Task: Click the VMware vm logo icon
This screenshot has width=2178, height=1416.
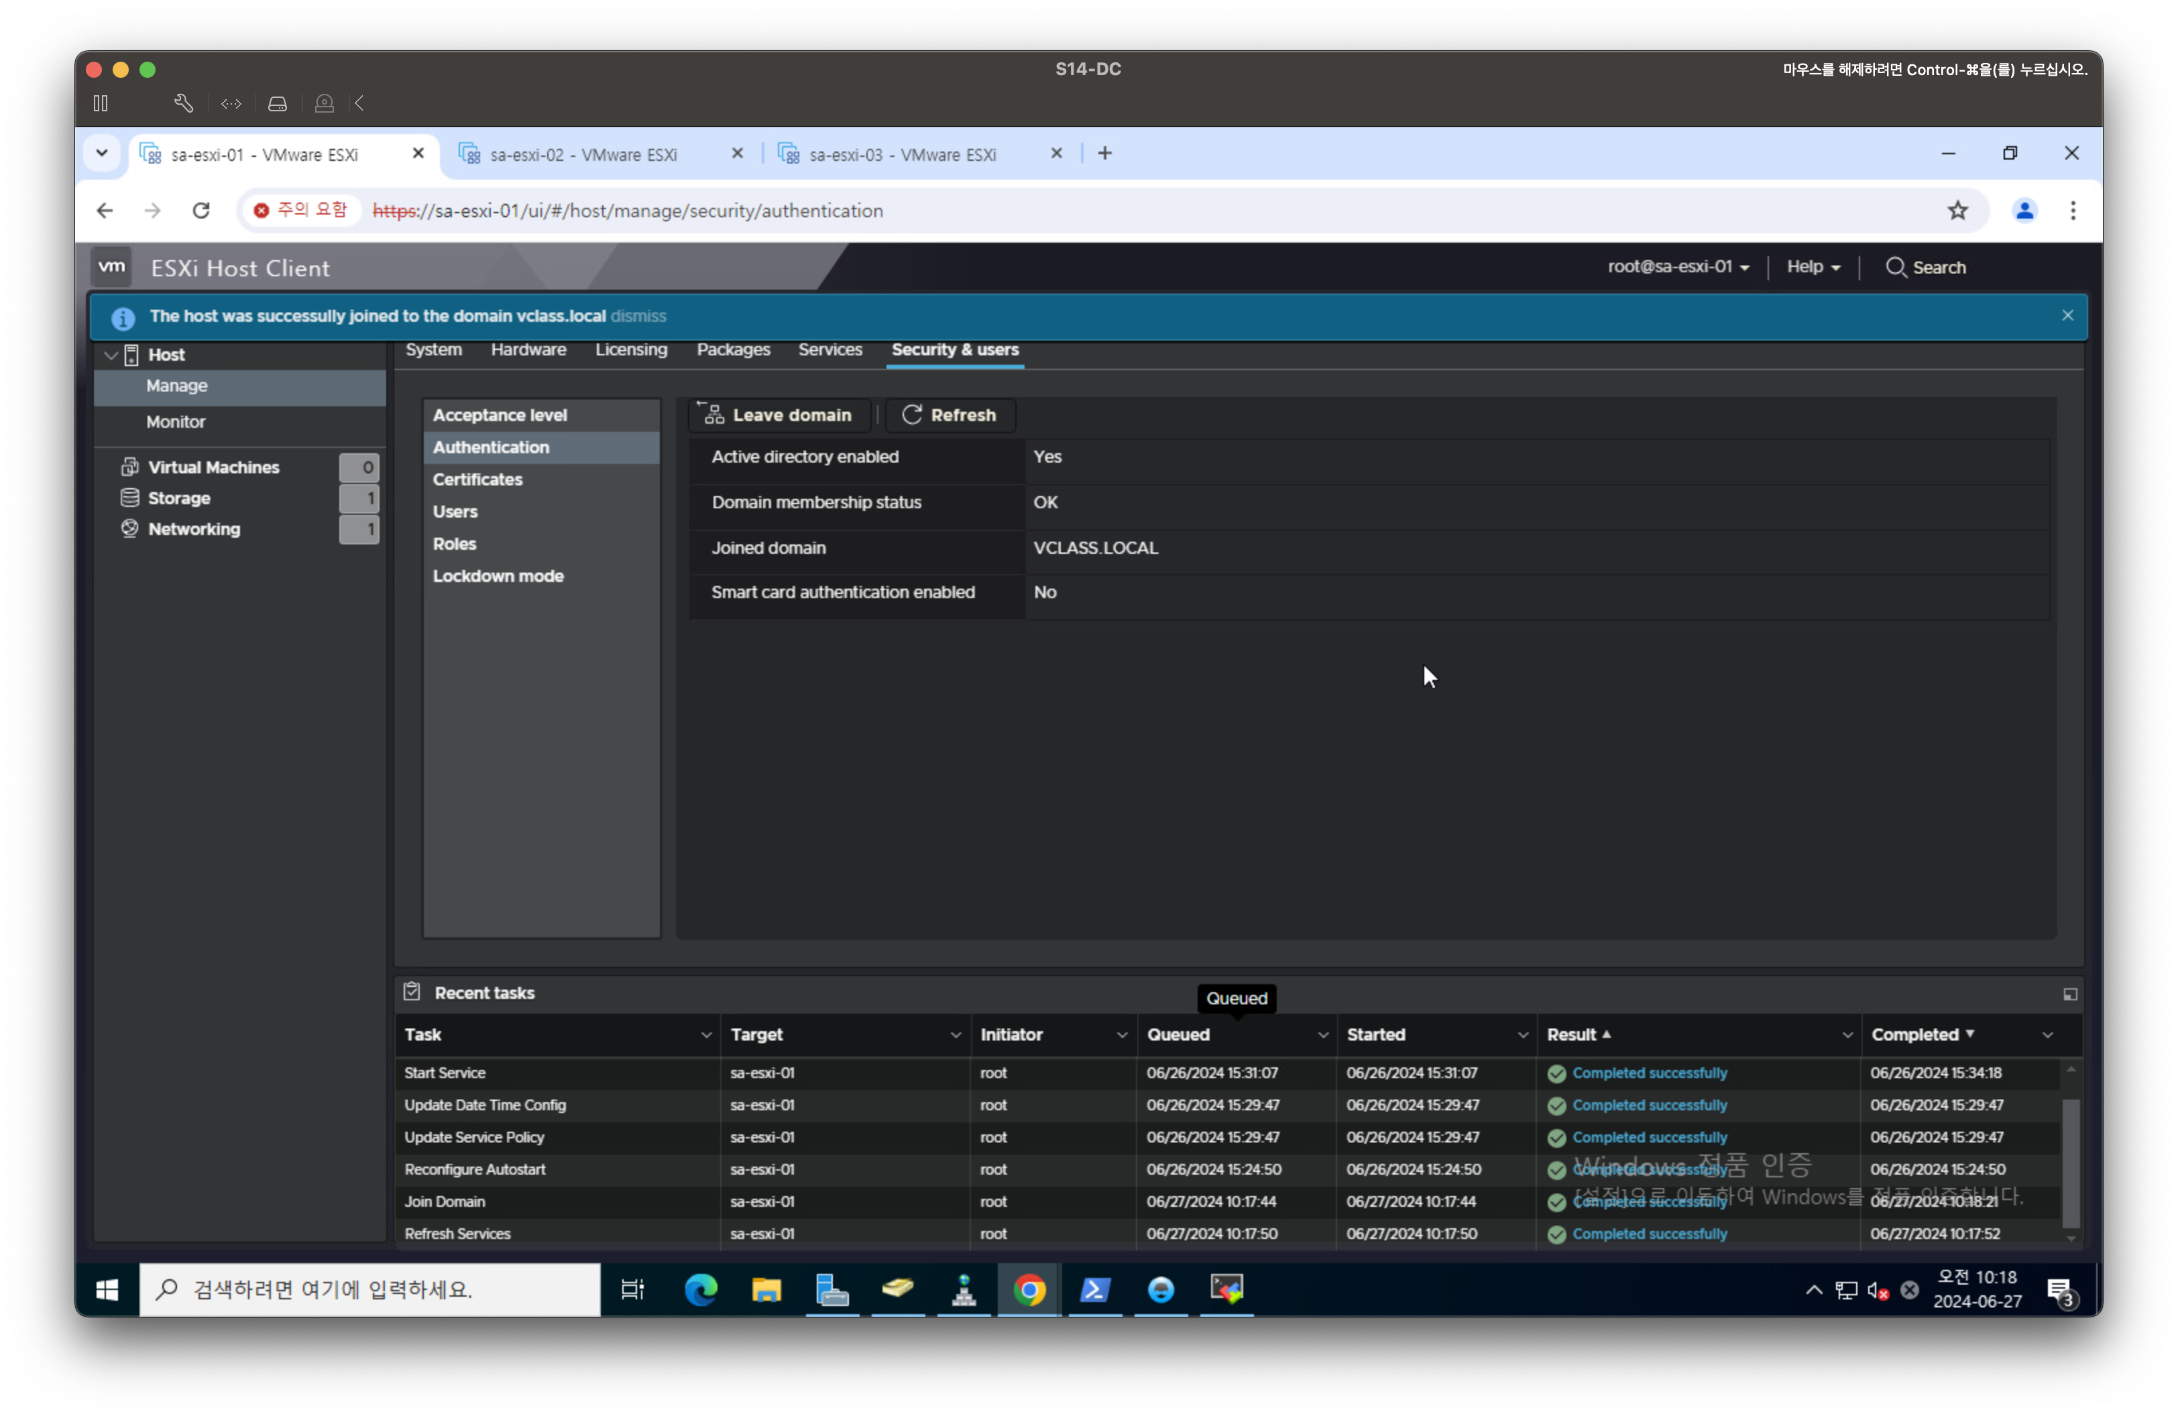Action: pos(111,267)
